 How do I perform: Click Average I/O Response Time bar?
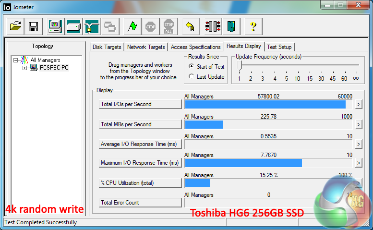[x=268, y=144]
